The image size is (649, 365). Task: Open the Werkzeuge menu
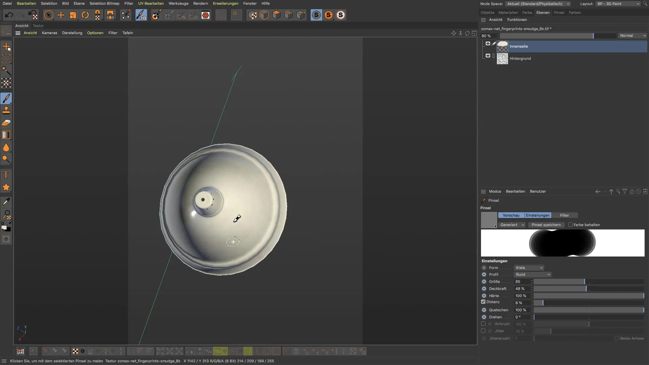tap(178, 3)
